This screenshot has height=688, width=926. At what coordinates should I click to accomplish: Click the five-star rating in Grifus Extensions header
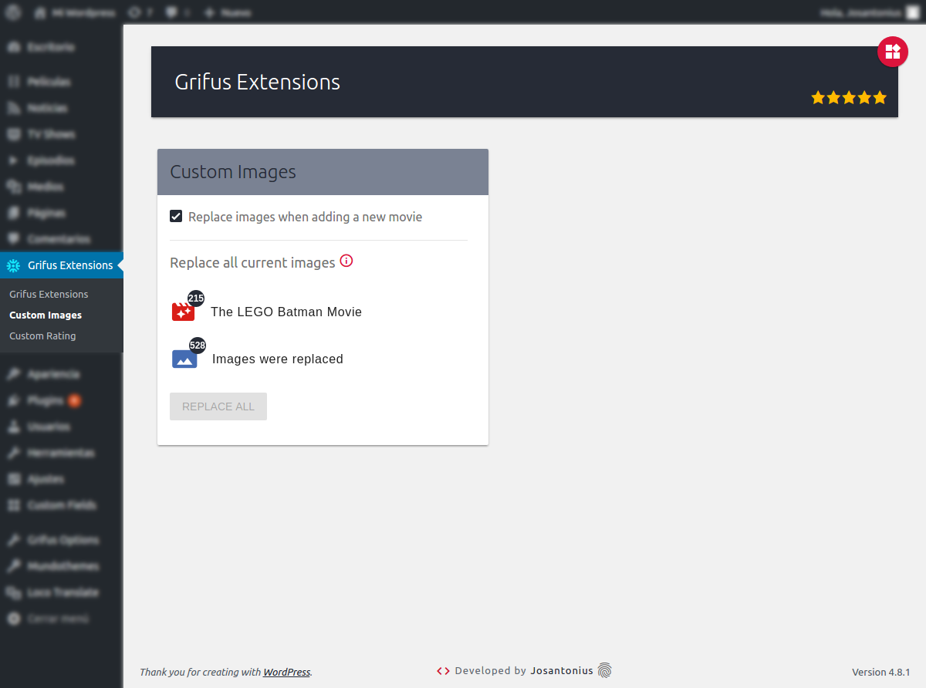849,98
